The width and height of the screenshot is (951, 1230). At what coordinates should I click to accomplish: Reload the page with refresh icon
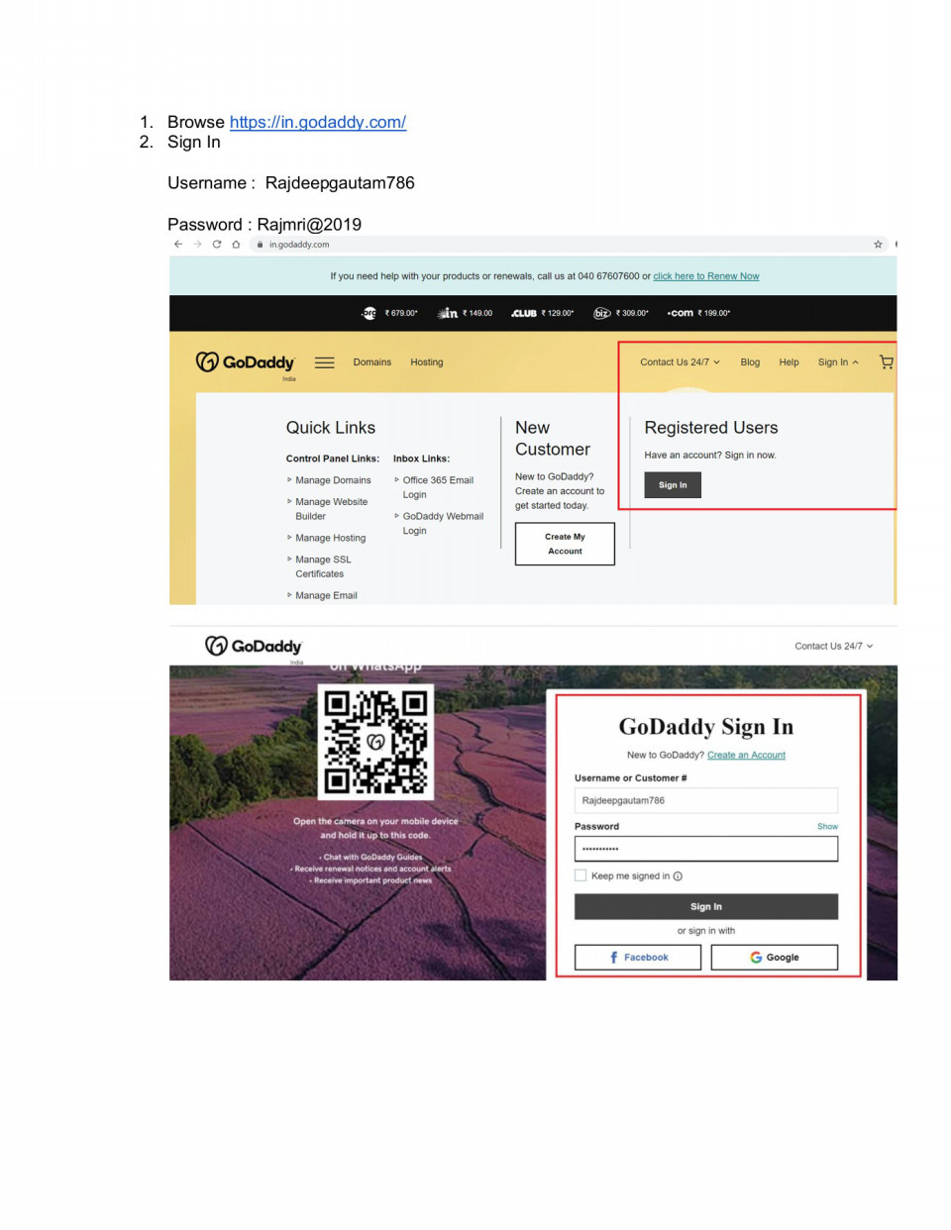click(216, 244)
